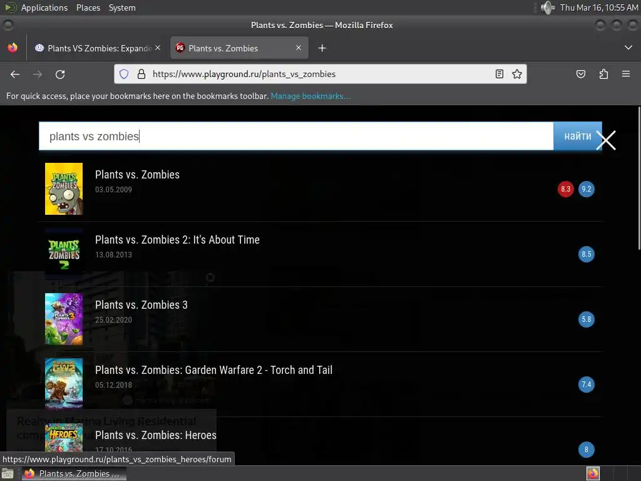Close the Plants vs. Zombies tab
Viewport: 641px width, 481px height.
pos(299,48)
